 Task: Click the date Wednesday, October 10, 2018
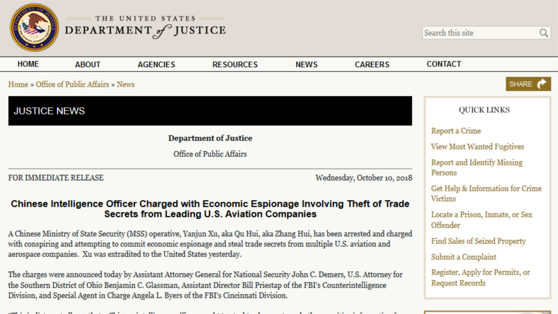pyautogui.click(x=364, y=178)
